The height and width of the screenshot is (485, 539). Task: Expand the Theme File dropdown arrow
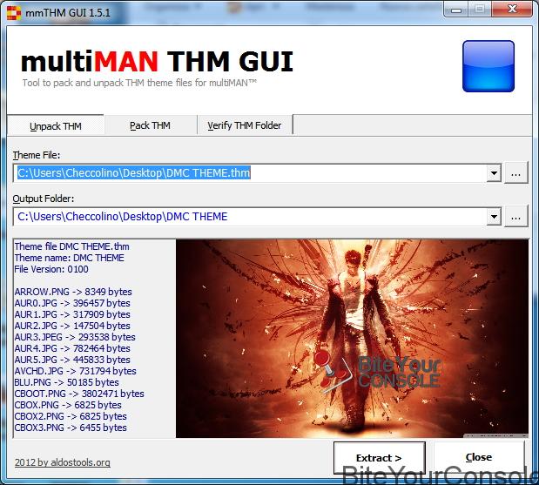494,173
